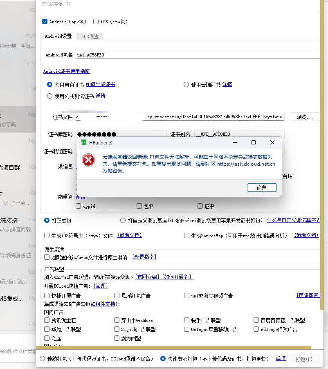Open 参考文档 link for iOS符号表
This screenshot has height=369, width=328.
click(x=130, y=235)
